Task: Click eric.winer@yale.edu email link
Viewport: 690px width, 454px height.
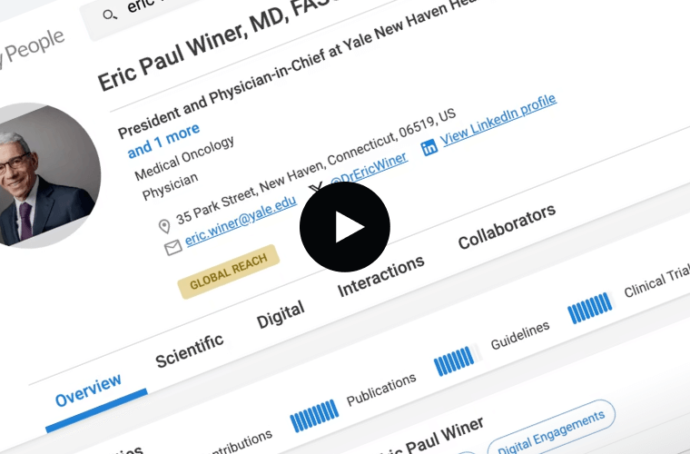Action: coord(241,221)
